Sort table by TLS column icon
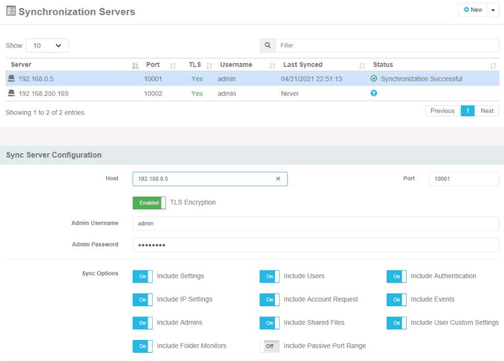The height and width of the screenshot is (361, 504). point(209,66)
